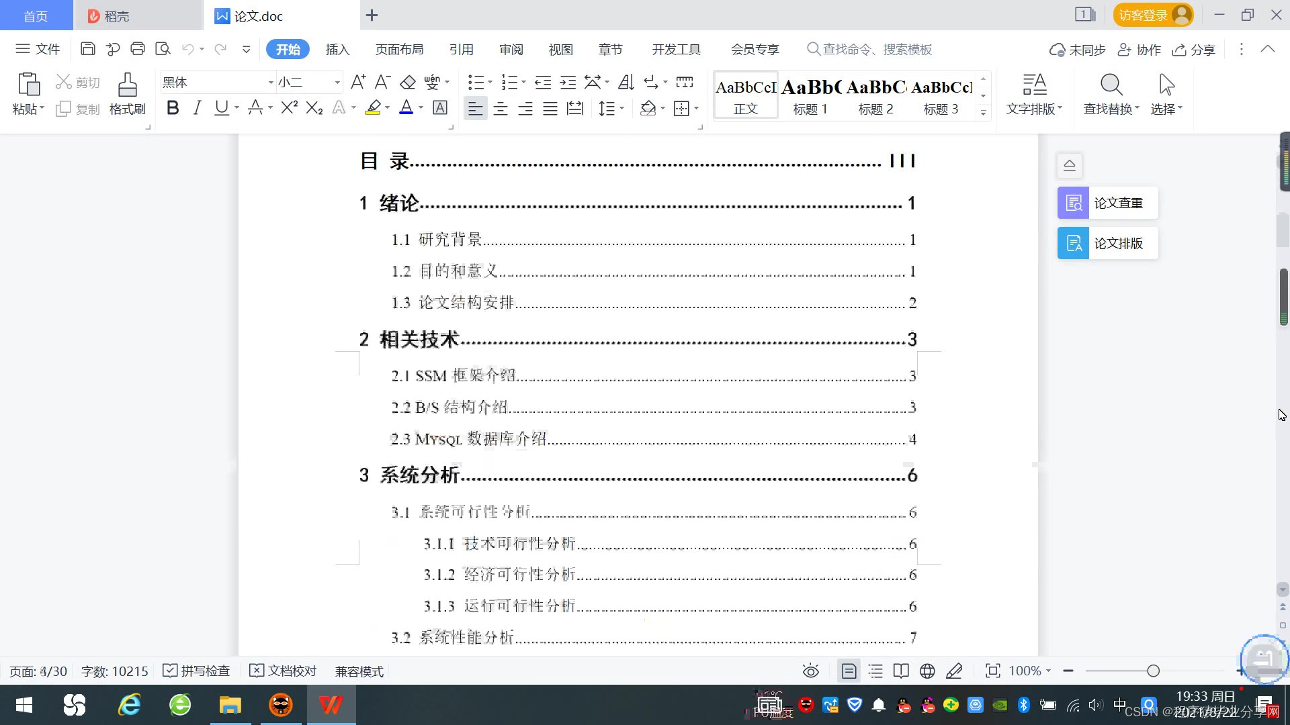
Task: Toggle spell check (拼写检查) in status bar
Action: click(197, 671)
